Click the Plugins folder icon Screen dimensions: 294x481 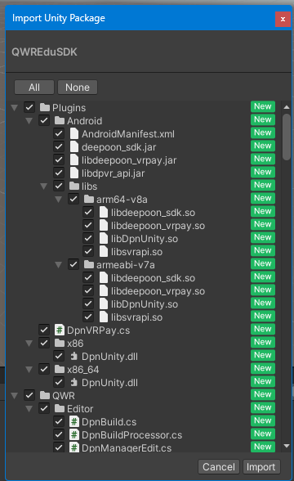[x=45, y=107]
